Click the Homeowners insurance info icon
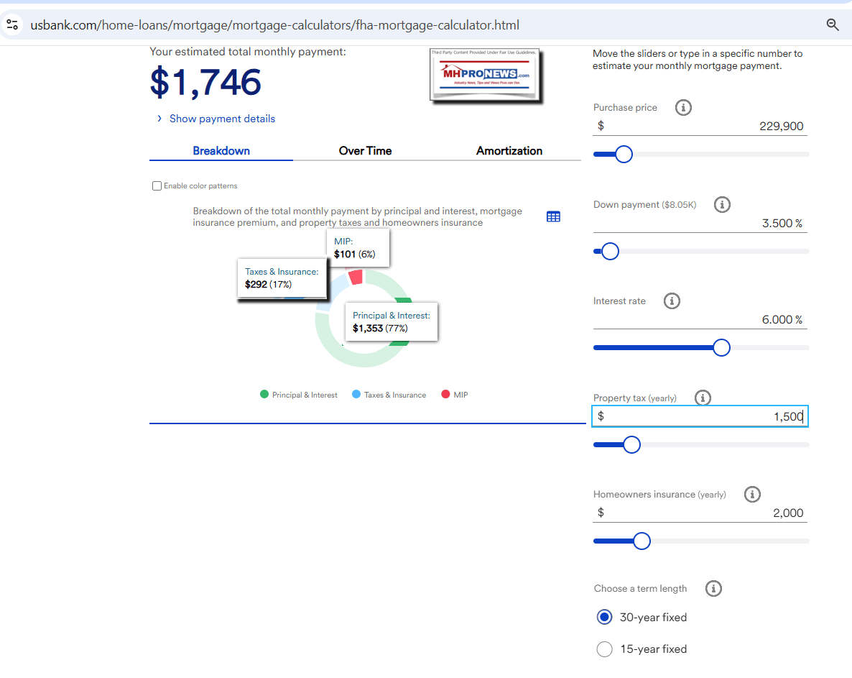 pyautogui.click(x=752, y=495)
